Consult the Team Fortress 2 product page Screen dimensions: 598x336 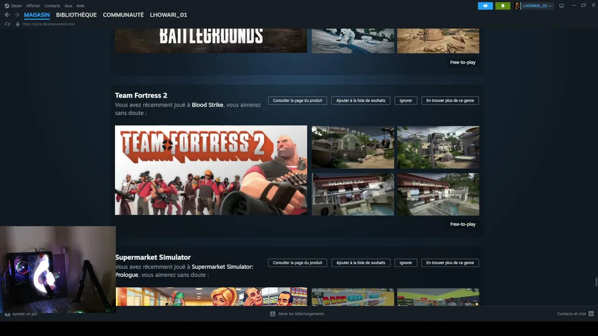coord(298,100)
